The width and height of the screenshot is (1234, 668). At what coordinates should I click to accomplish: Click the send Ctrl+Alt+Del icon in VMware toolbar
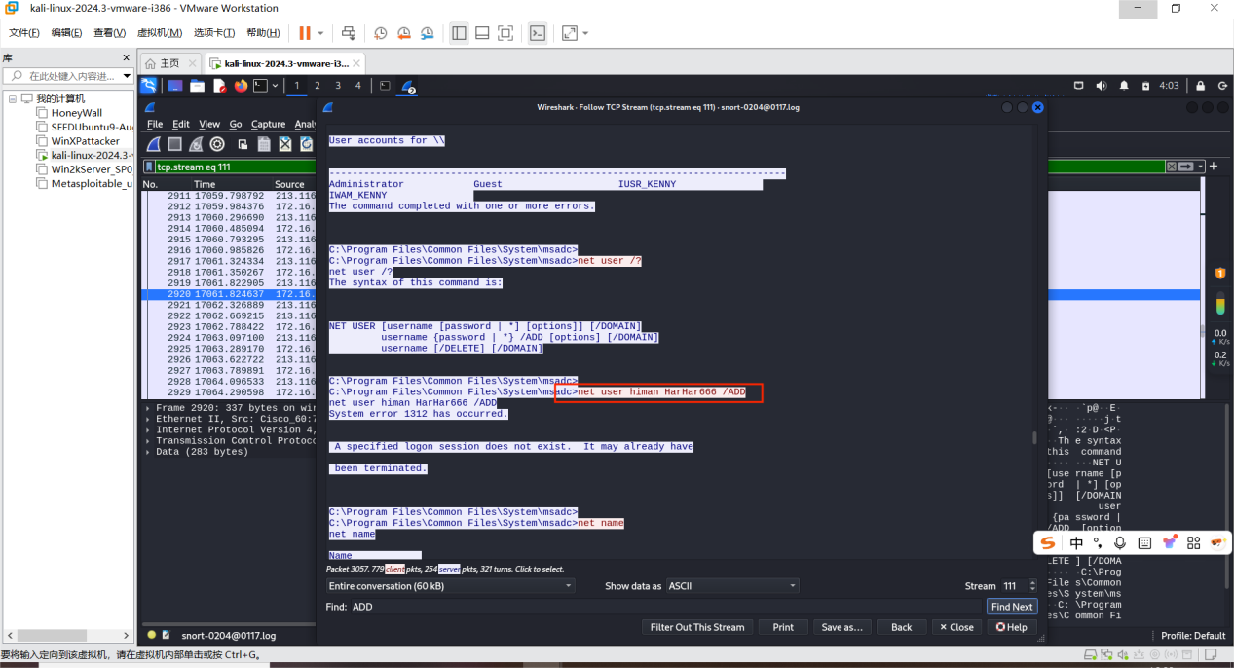(x=349, y=33)
